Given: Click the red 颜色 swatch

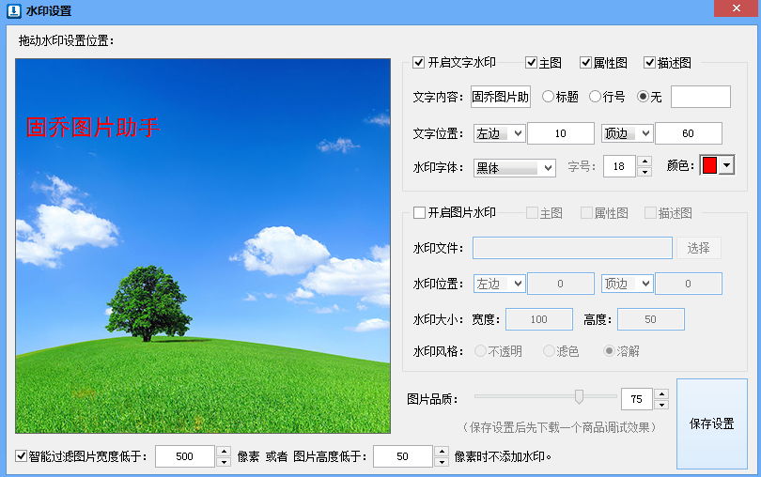Looking at the screenshot, I should (709, 165).
